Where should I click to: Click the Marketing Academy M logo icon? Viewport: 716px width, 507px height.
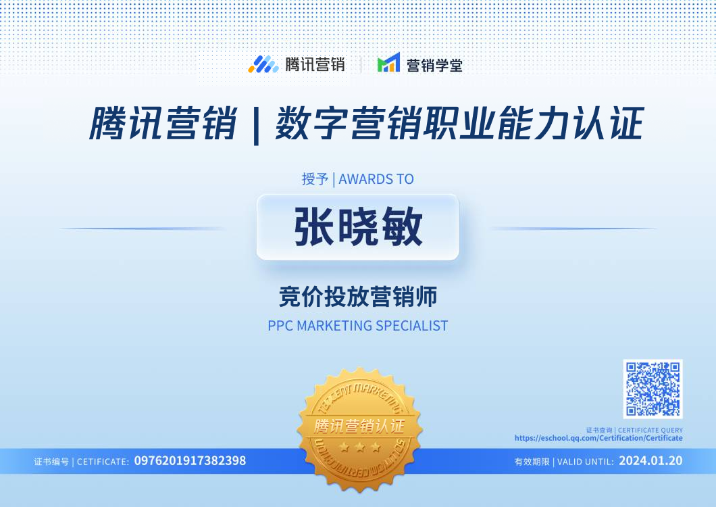click(x=388, y=62)
